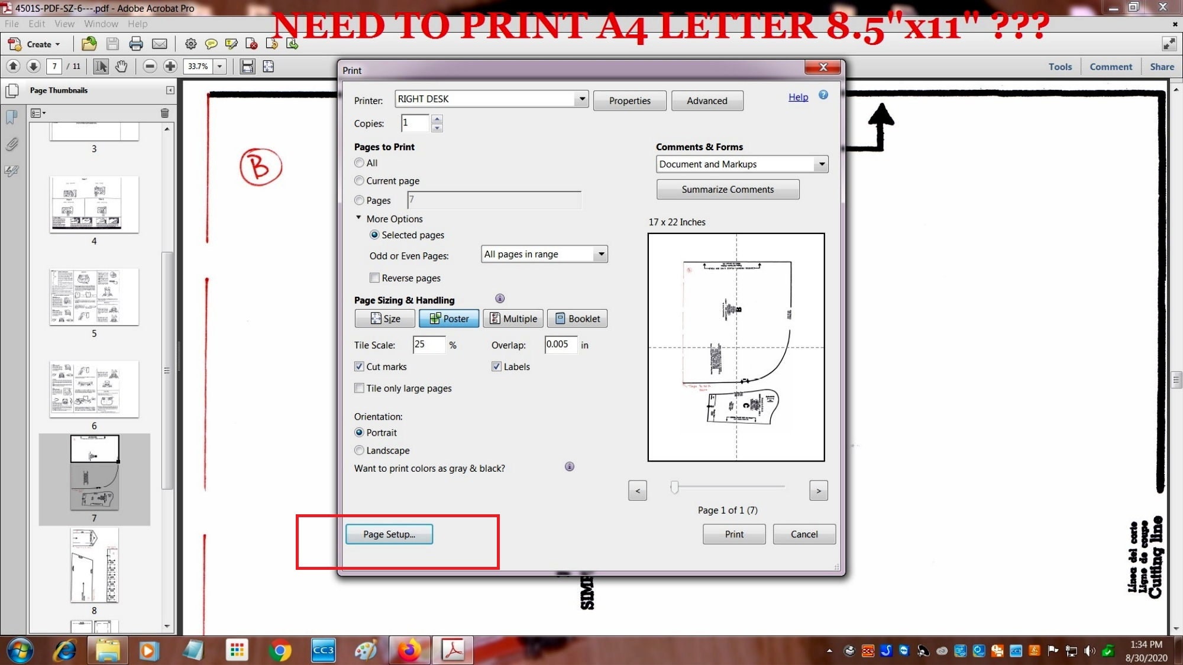Zoom out with the minus icon
Viewport: 1183px width, 665px height.
pyautogui.click(x=150, y=66)
